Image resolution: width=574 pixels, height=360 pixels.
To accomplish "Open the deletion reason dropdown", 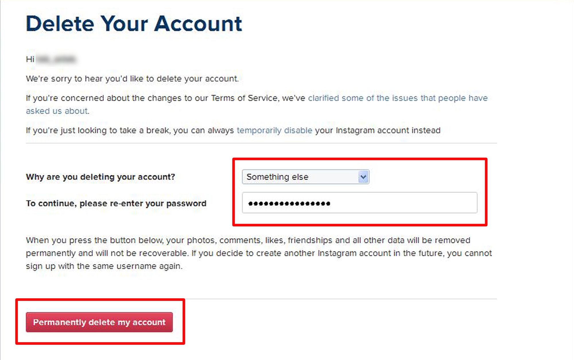I will click(305, 177).
